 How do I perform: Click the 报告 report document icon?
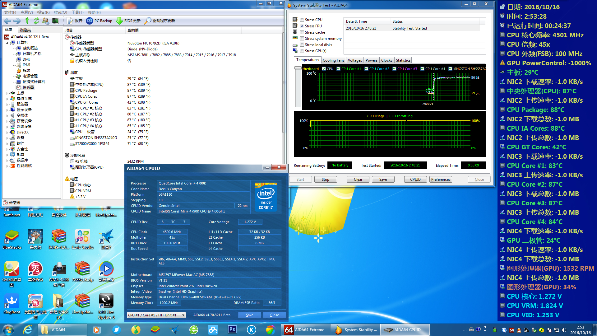(70, 21)
